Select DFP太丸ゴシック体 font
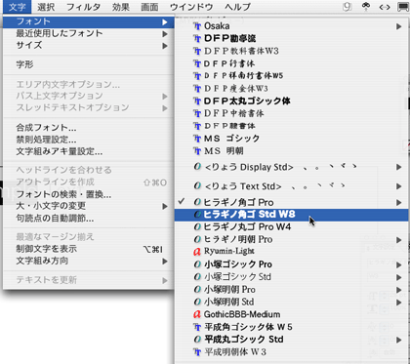The height and width of the screenshot is (364, 410). [292, 101]
